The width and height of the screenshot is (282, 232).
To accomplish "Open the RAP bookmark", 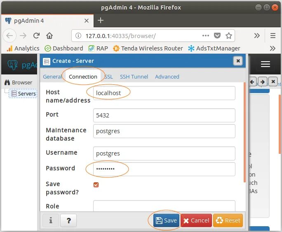I will pyautogui.click(x=98, y=48).
